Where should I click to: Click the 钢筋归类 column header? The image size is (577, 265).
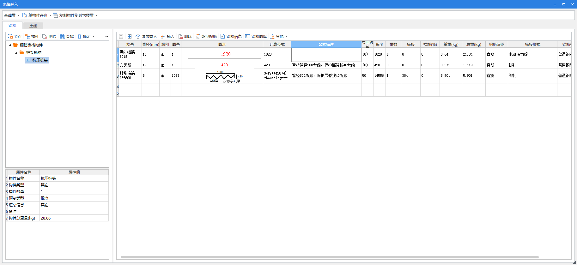tap(497, 44)
